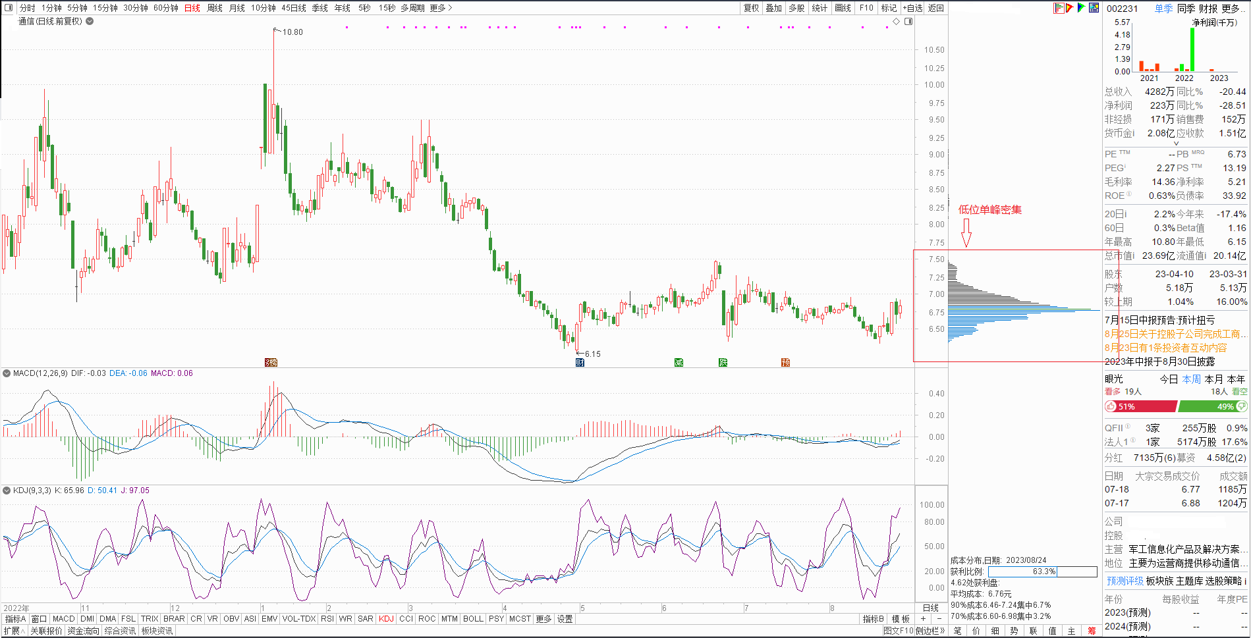
Task: Select the BOLL indicator tab
Action: [x=473, y=619]
